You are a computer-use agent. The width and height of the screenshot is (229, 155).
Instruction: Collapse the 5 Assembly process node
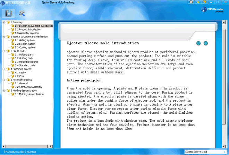point(4,80)
